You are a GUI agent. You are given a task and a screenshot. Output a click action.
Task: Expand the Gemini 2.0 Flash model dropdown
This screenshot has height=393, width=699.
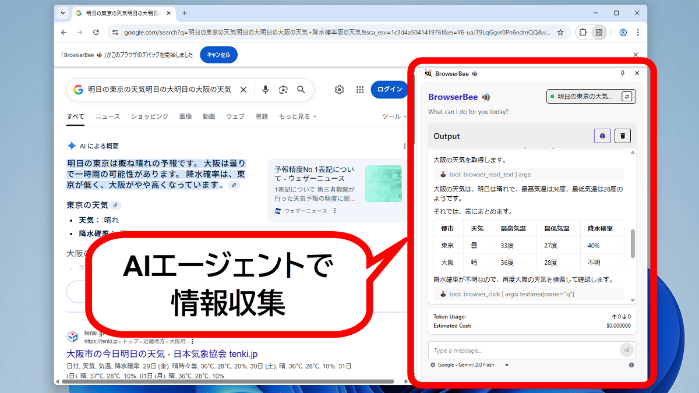[x=507, y=365]
